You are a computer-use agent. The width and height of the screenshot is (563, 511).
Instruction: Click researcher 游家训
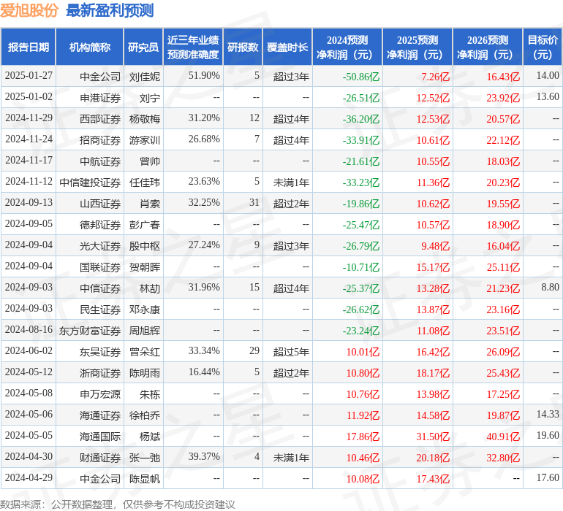(145, 140)
